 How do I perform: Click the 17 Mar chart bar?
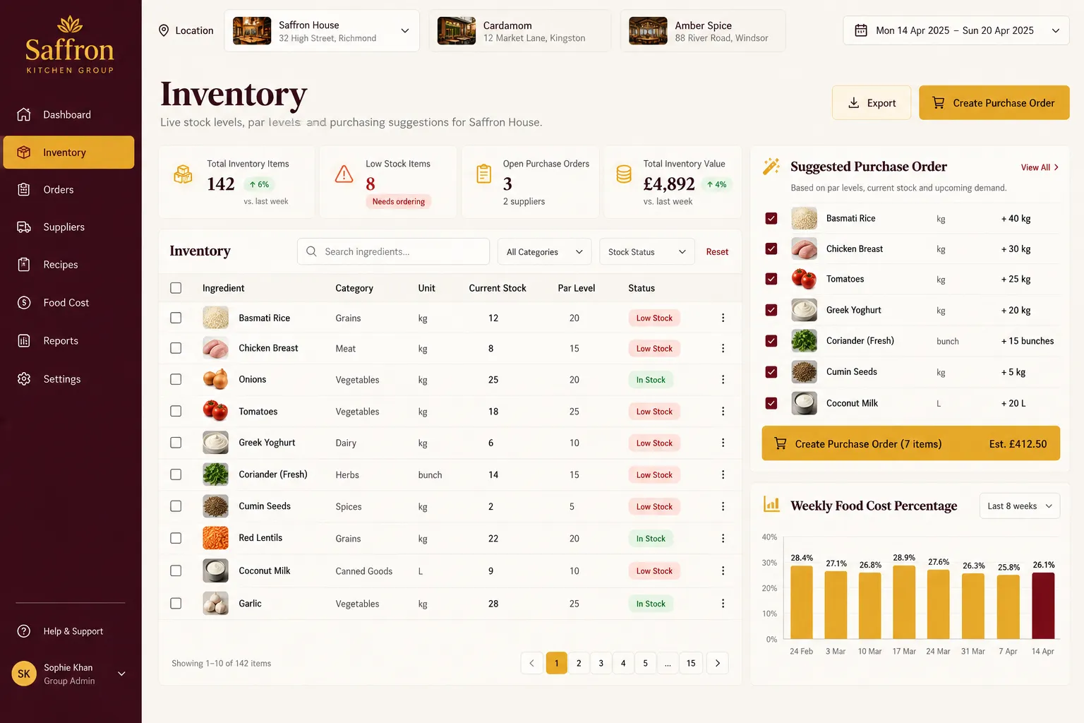pyautogui.click(x=904, y=602)
